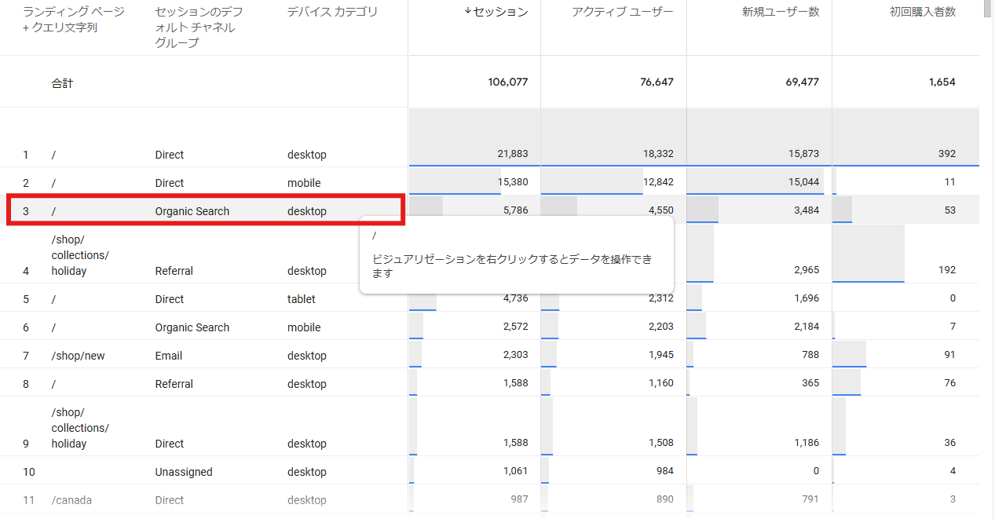The image size is (995, 519).
Task: Select the 21,883 sessions cell in row 1
Action: [x=512, y=155]
